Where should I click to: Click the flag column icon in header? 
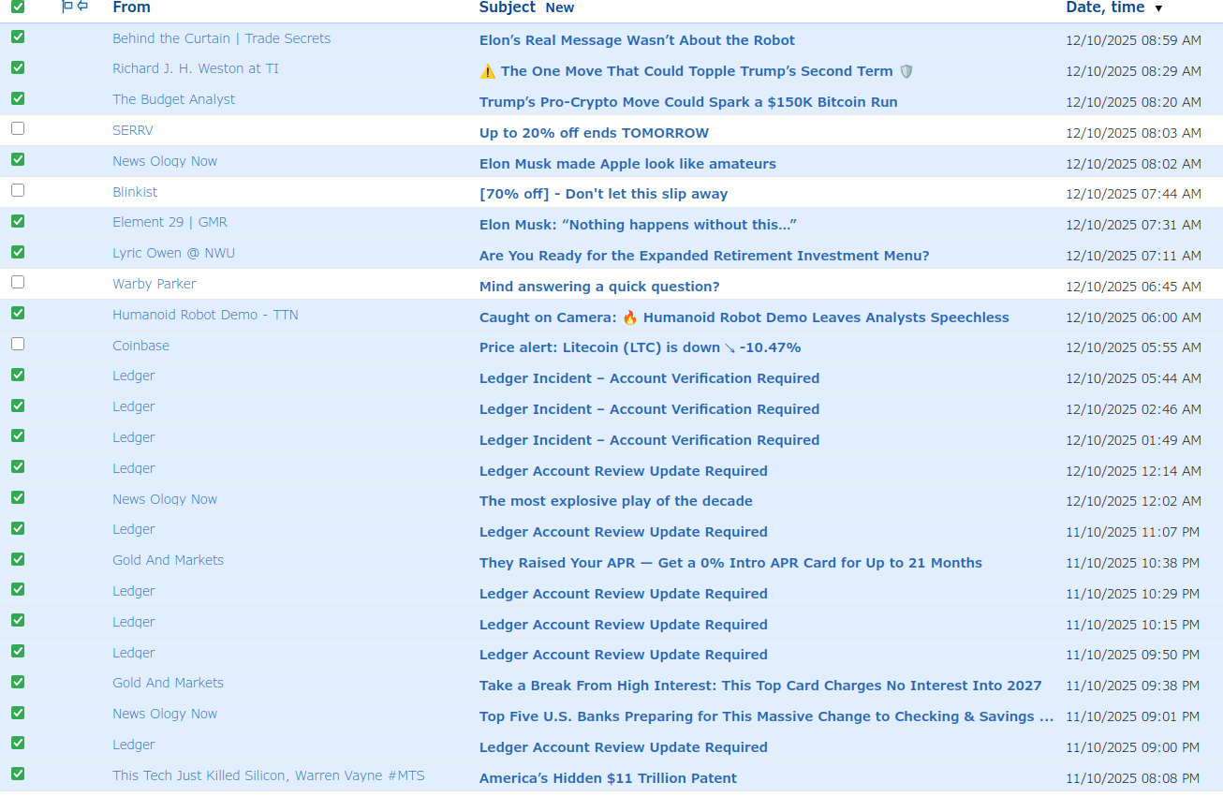[x=67, y=7]
